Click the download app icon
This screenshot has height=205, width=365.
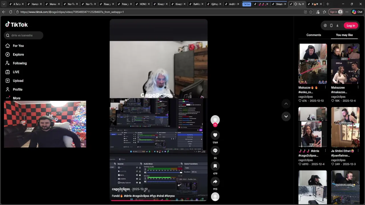click(337, 26)
